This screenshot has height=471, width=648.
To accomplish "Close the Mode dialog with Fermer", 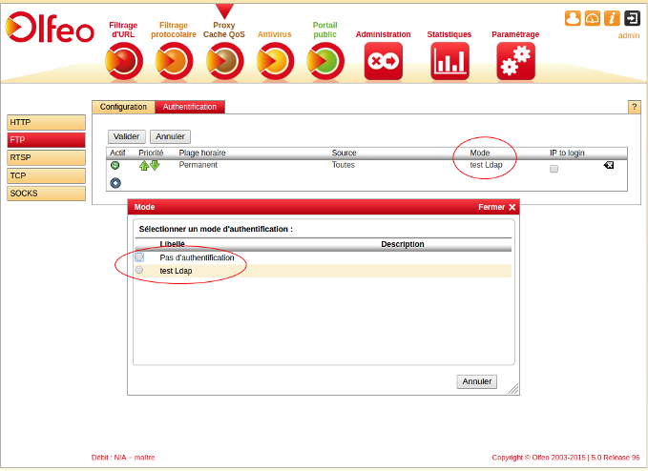I will pyautogui.click(x=497, y=207).
